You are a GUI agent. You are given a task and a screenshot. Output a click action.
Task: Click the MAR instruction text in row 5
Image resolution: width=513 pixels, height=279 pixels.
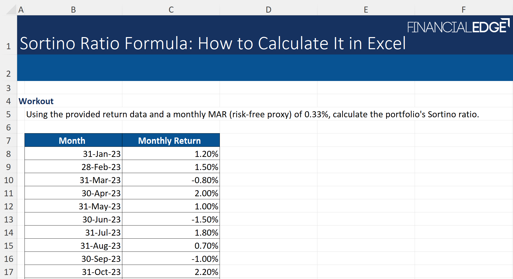(x=252, y=114)
